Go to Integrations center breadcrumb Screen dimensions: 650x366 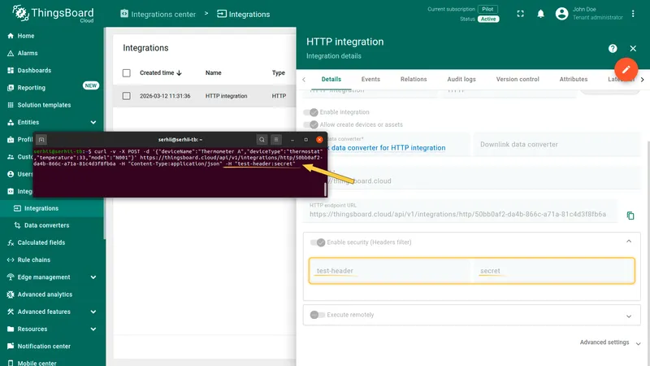point(158,14)
